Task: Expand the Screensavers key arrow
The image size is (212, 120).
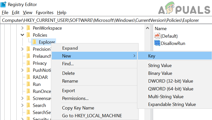Action: pos(22,98)
